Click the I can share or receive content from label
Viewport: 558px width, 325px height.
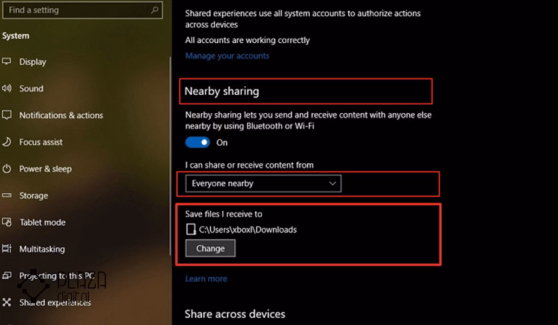249,165
